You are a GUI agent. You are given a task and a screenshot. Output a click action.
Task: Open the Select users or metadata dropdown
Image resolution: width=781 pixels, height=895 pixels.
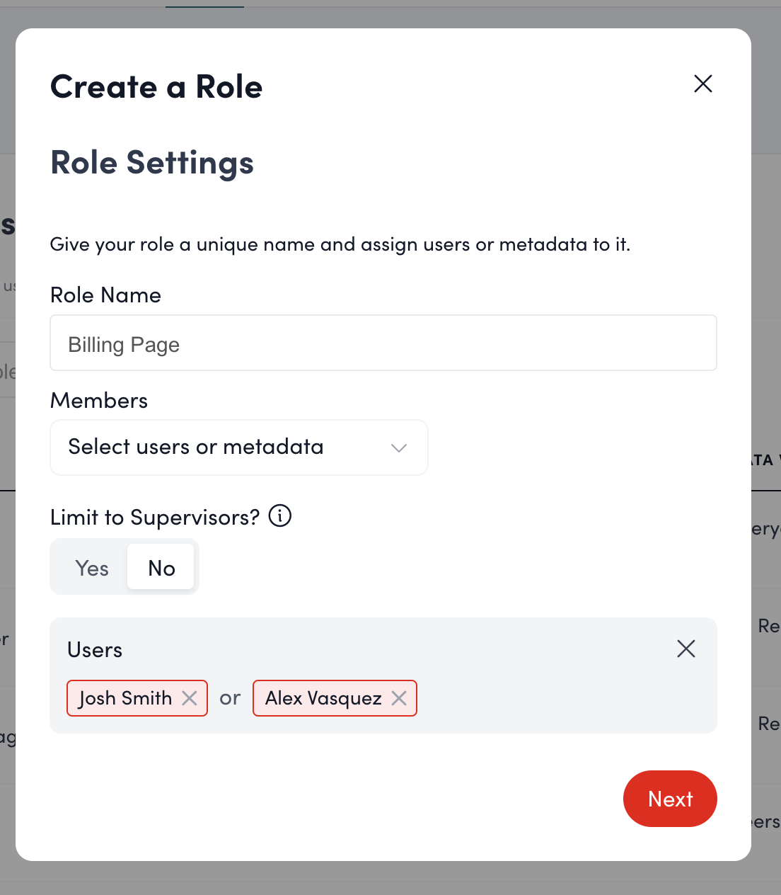[x=212, y=447]
